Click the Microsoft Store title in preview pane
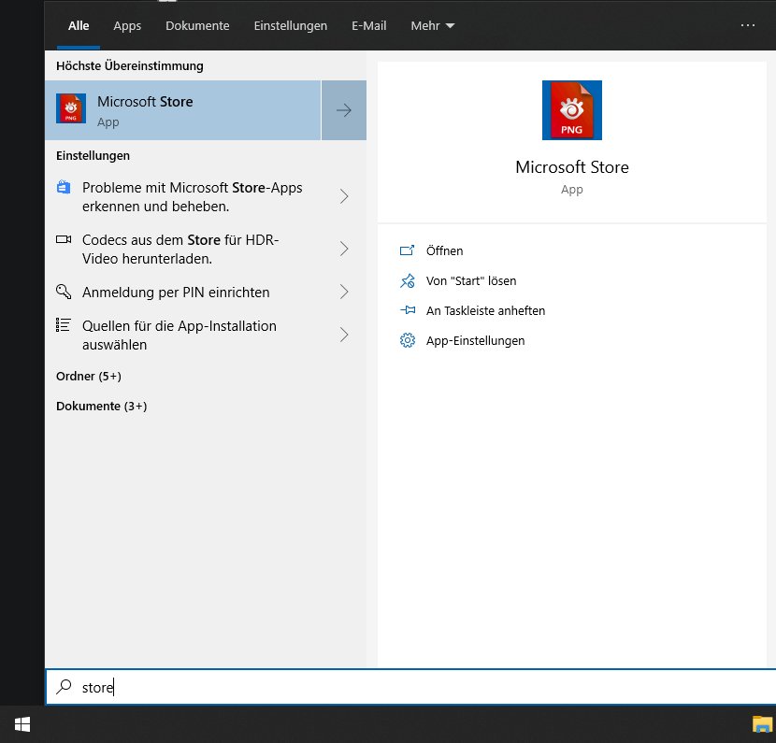Screen dimensions: 776x743 point(572,167)
